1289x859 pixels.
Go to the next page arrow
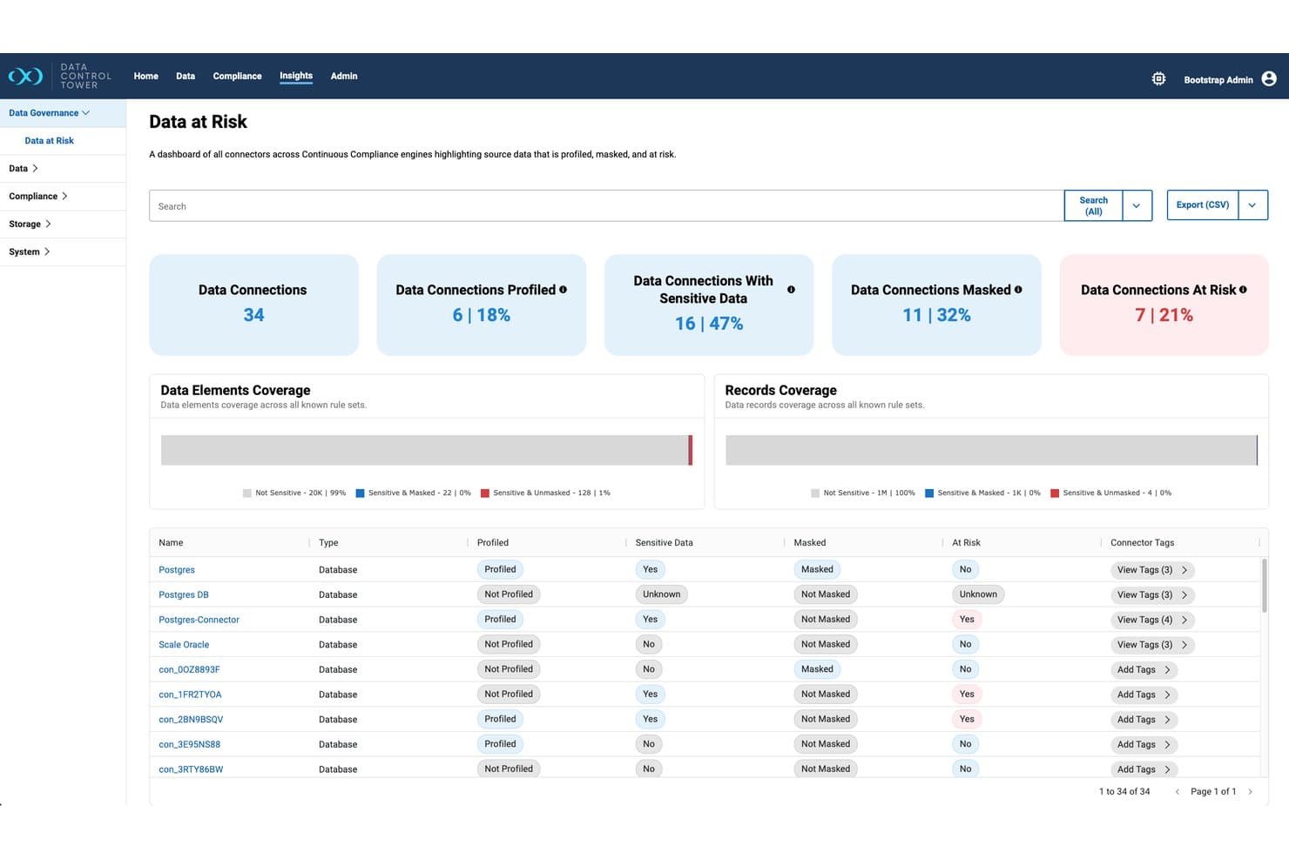[1251, 792]
